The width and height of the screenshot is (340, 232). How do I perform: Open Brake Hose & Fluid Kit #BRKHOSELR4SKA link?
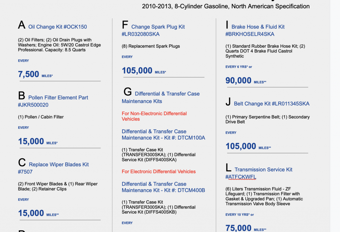pos(255,30)
